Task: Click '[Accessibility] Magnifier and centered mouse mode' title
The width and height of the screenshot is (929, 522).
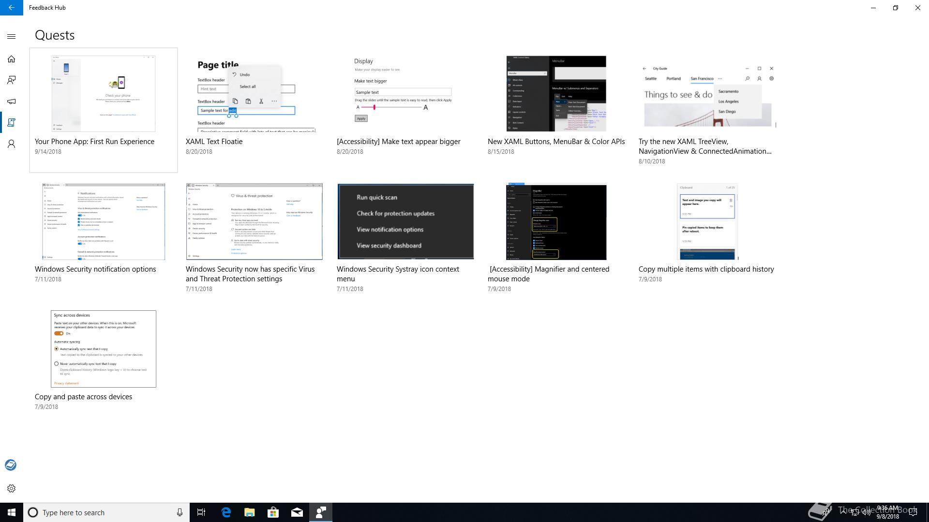Action: 549,274
